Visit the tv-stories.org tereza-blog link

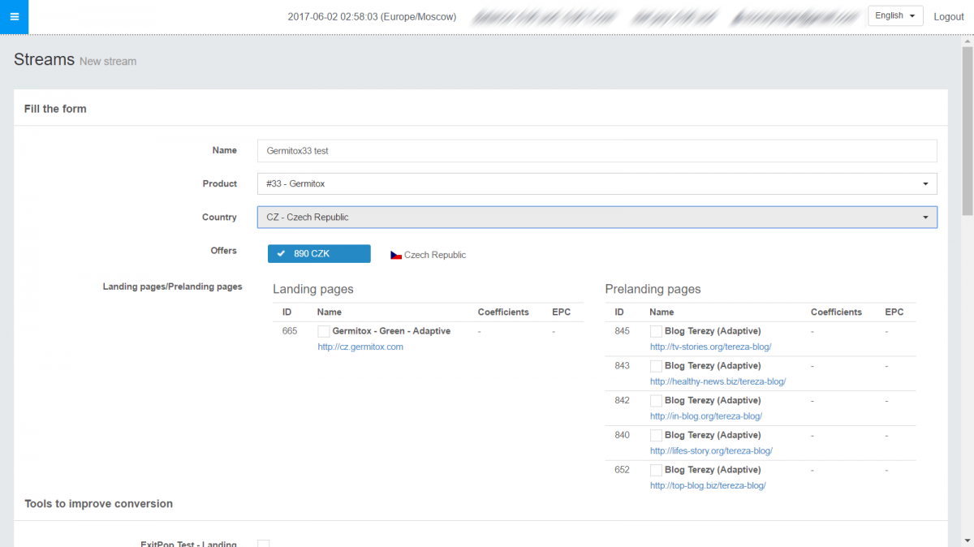[x=710, y=347]
